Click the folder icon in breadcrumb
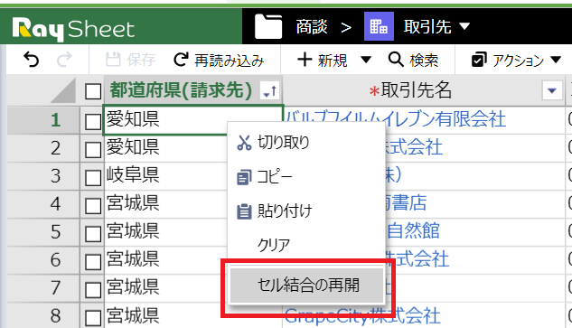The width and height of the screenshot is (572, 328). click(x=268, y=26)
